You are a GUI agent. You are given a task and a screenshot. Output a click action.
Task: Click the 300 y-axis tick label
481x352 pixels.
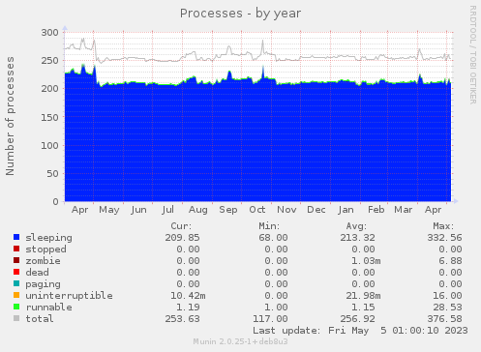(x=49, y=33)
